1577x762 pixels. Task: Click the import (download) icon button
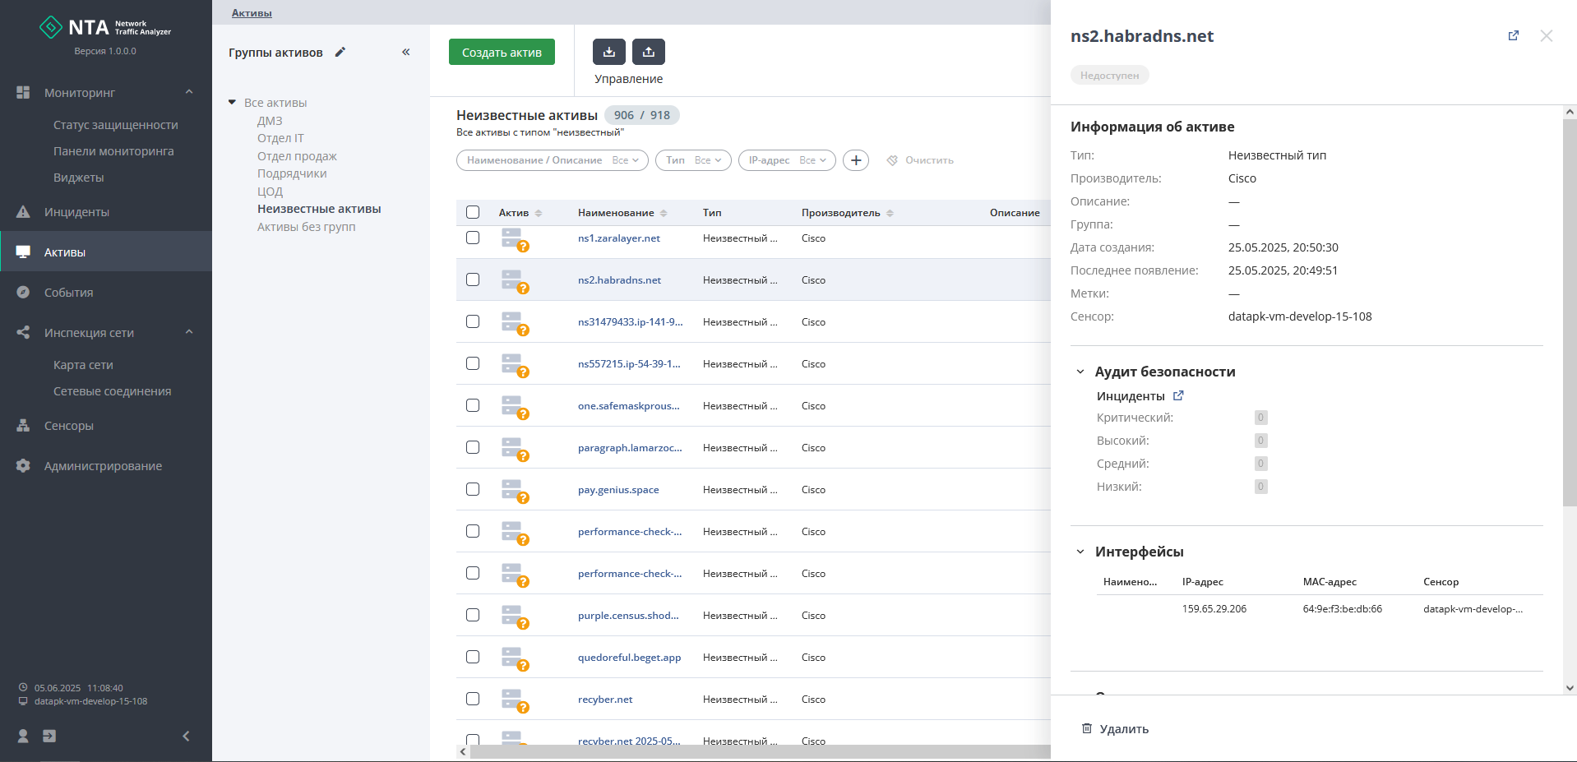pos(608,52)
